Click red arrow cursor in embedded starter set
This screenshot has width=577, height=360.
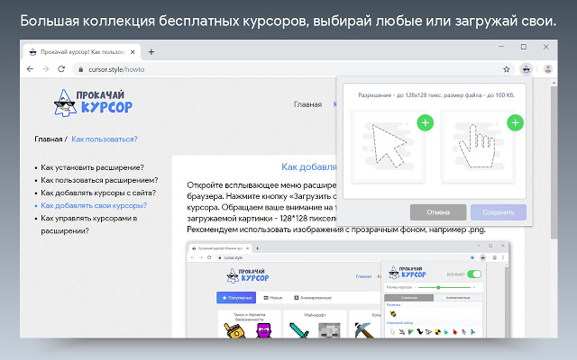tap(455, 332)
